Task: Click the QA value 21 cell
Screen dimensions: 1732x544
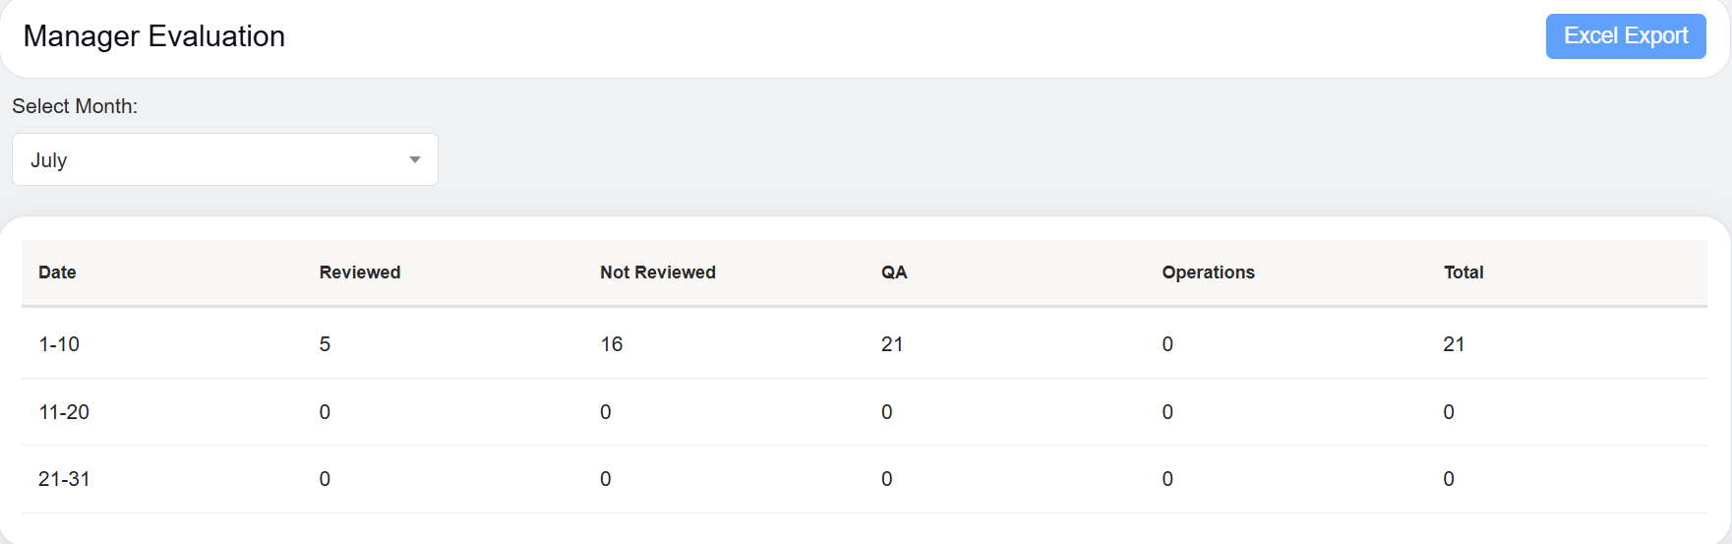Action: (x=891, y=344)
